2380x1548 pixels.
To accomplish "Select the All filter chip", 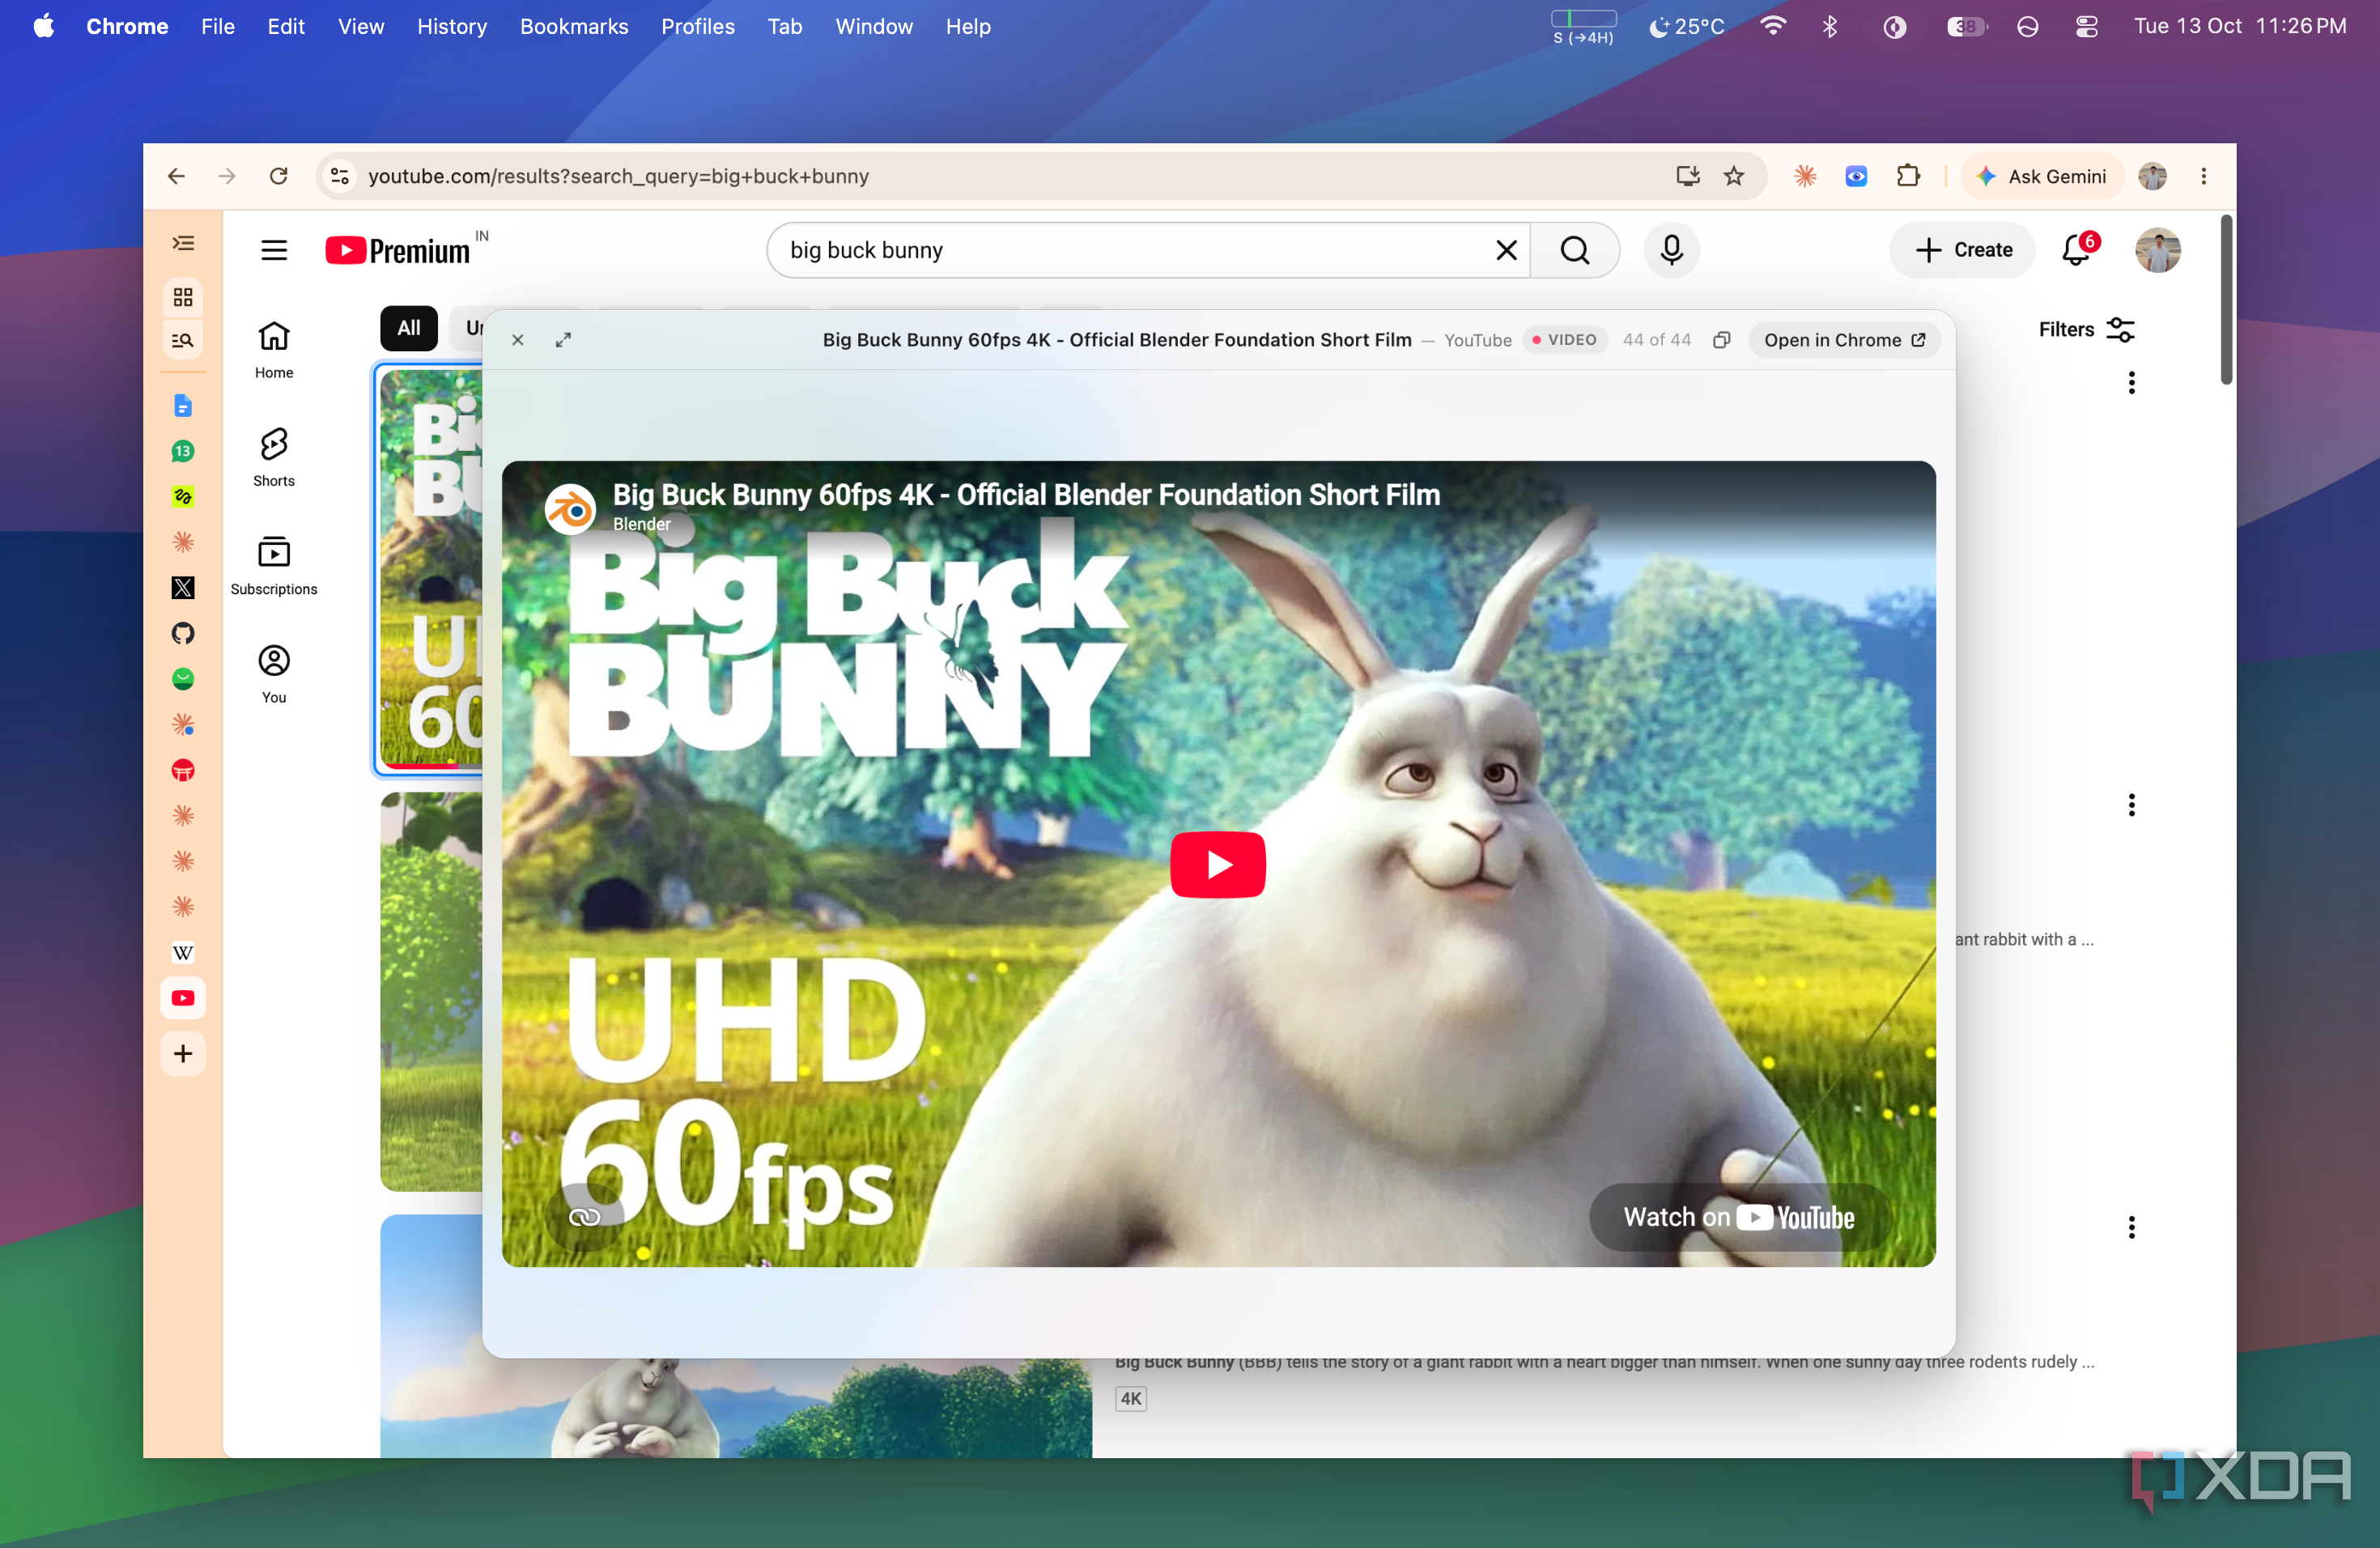I will pyautogui.click(x=409, y=328).
